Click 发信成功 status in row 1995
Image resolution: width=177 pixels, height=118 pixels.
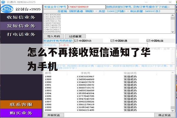tap(130, 96)
